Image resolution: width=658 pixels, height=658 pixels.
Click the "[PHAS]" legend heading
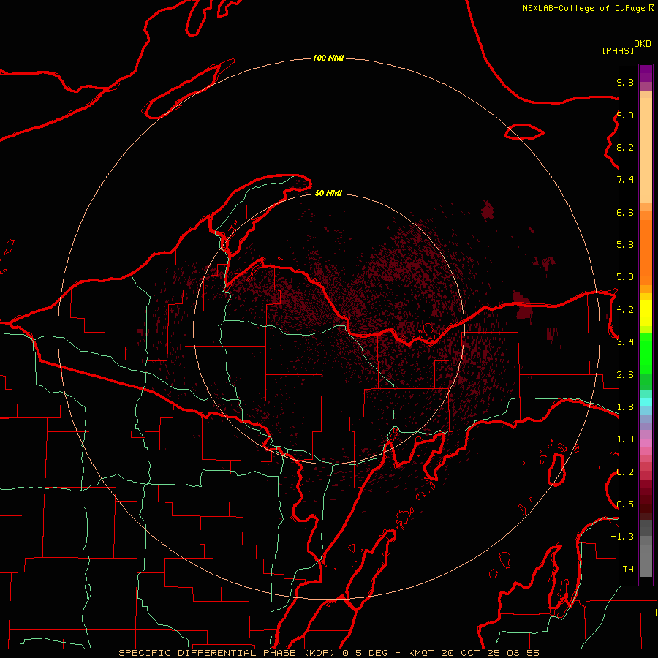pos(618,51)
